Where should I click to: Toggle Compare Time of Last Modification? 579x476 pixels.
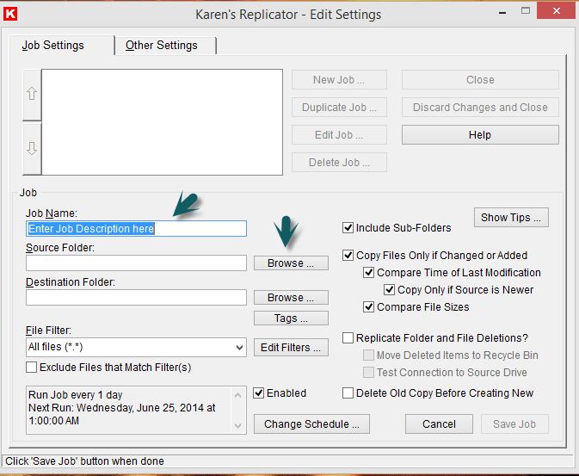[x=368, y=273]
